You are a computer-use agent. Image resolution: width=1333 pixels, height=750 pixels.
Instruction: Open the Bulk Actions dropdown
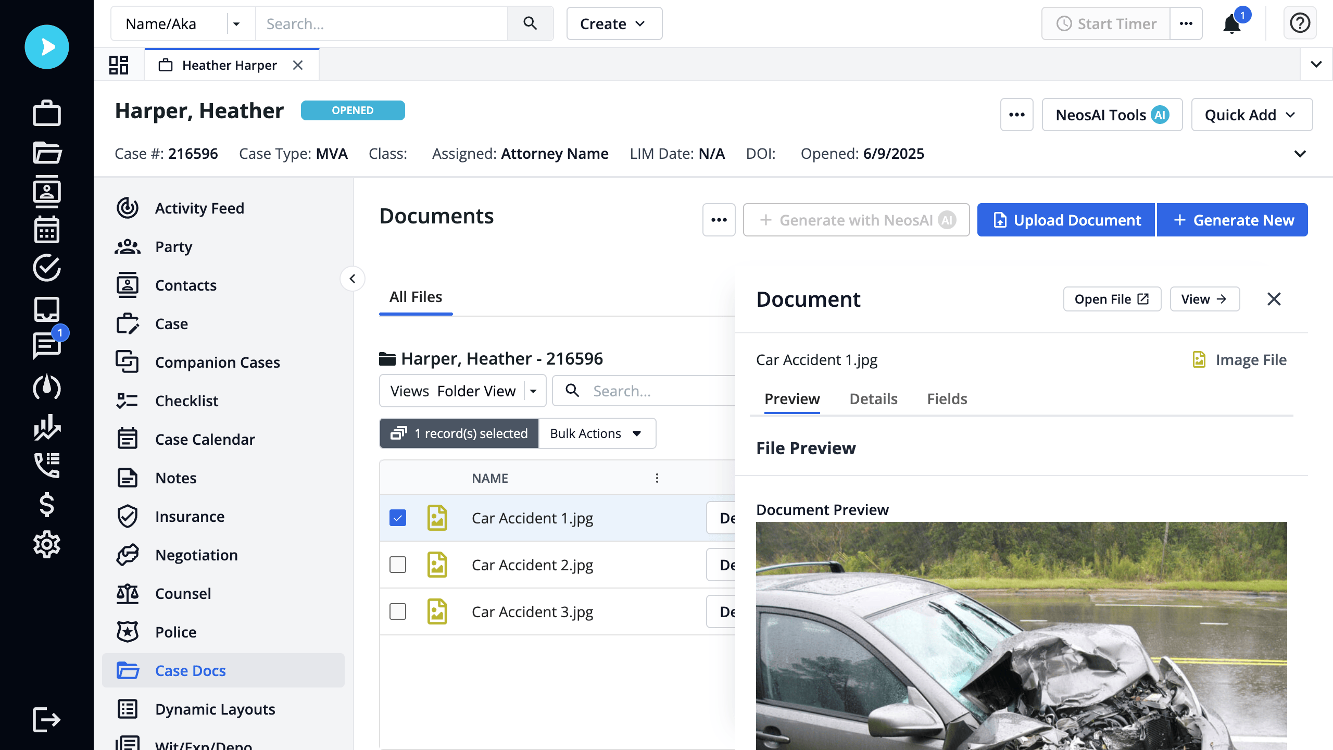point(596,433)
